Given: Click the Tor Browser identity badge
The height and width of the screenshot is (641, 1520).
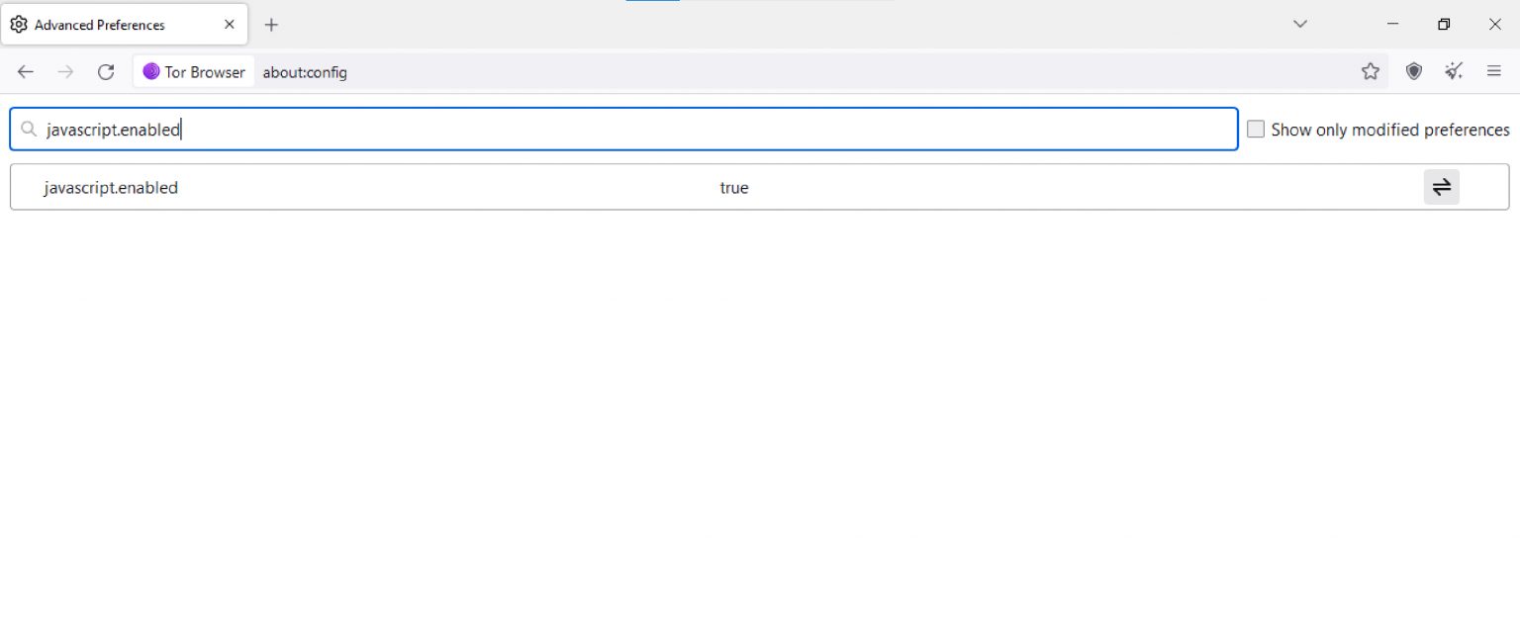Looking at the screenshot, I should (194, 71).
